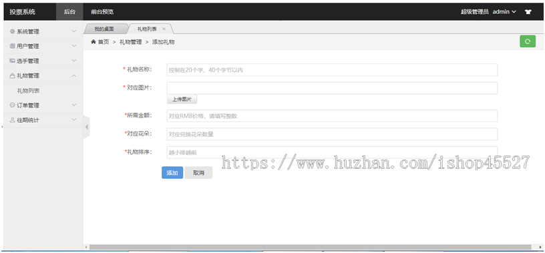Viewport: 545px width, 253px height.
Task: Click the 投票系统 logo title
Action: click(x=22, y=12)
